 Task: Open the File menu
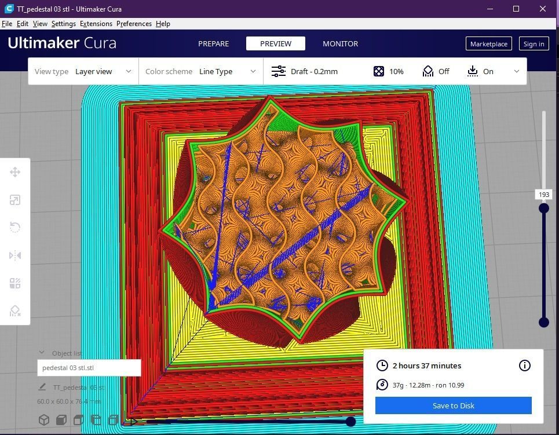click(7, 24)
